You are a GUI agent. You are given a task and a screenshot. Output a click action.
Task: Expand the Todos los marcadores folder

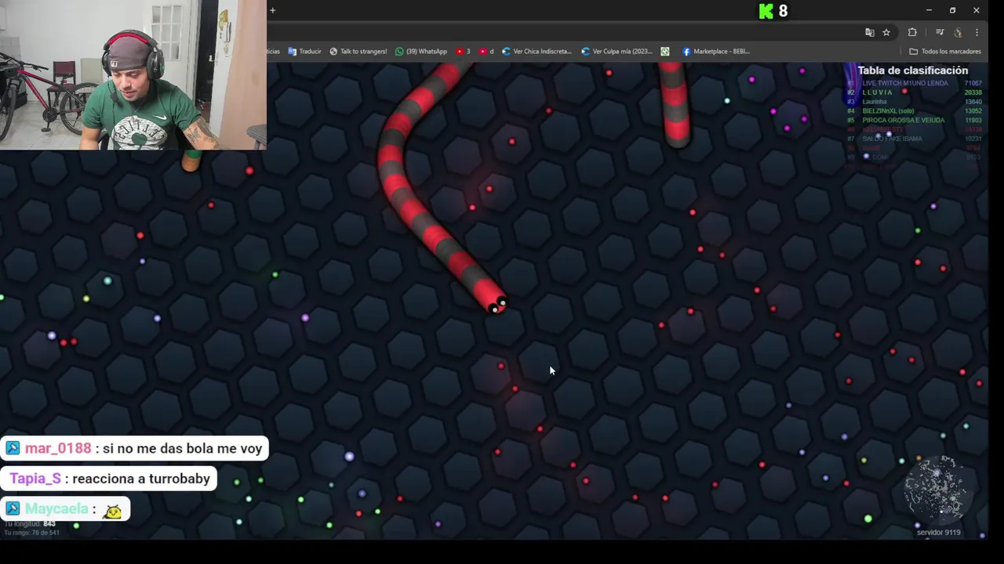coord(945,51)
